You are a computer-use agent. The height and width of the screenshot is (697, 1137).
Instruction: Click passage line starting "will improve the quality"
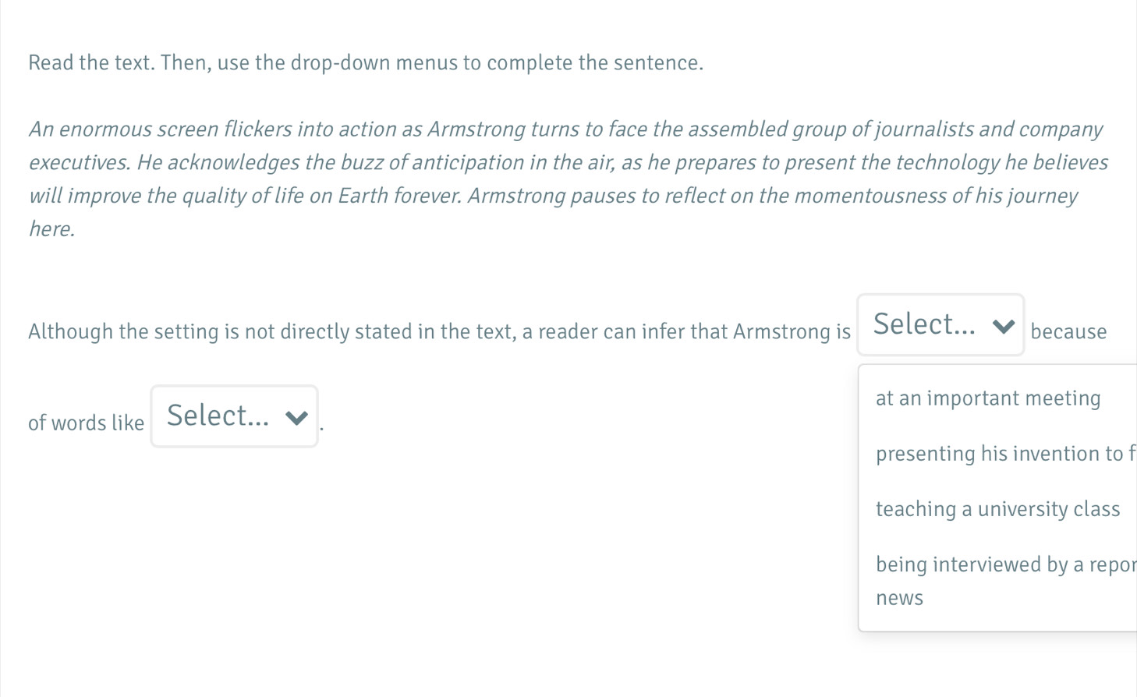tap(553, 196)
